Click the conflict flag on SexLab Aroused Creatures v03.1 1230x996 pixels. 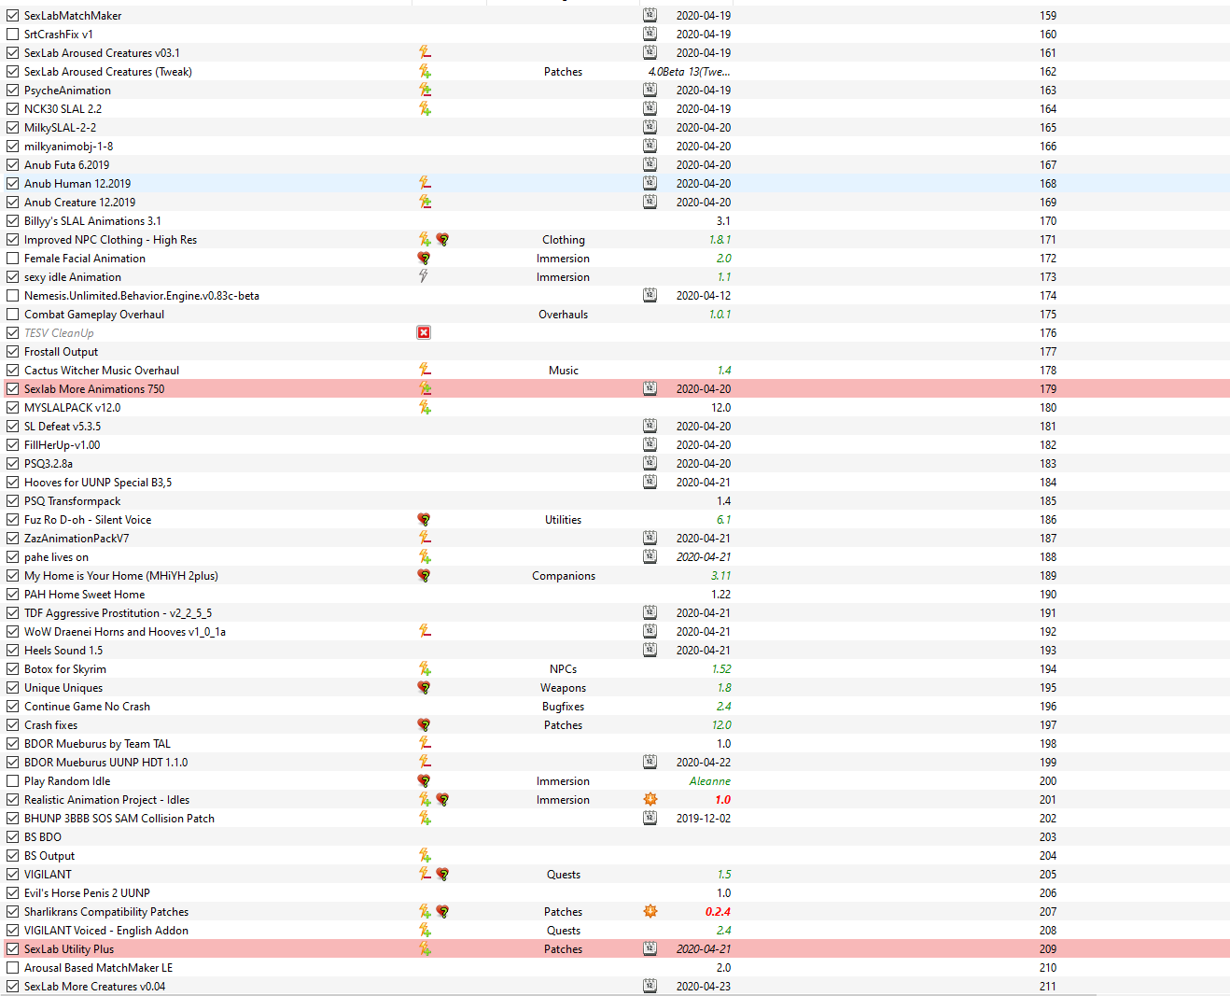click(x=425, y=53)
